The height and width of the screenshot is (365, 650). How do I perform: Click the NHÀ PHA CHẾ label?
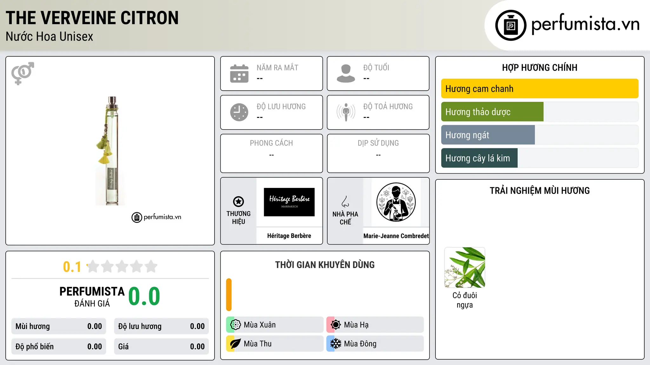coord(345,218)
